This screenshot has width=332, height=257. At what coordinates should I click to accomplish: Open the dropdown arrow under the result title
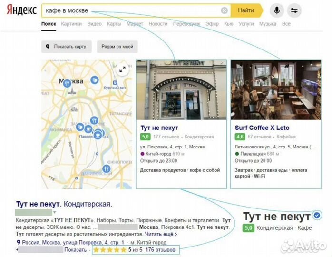pyautogui.click(x=55, y=212)
